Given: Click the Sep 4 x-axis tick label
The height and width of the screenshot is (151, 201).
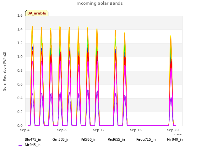Looking at the screenshot, I should tap(25, 130).
